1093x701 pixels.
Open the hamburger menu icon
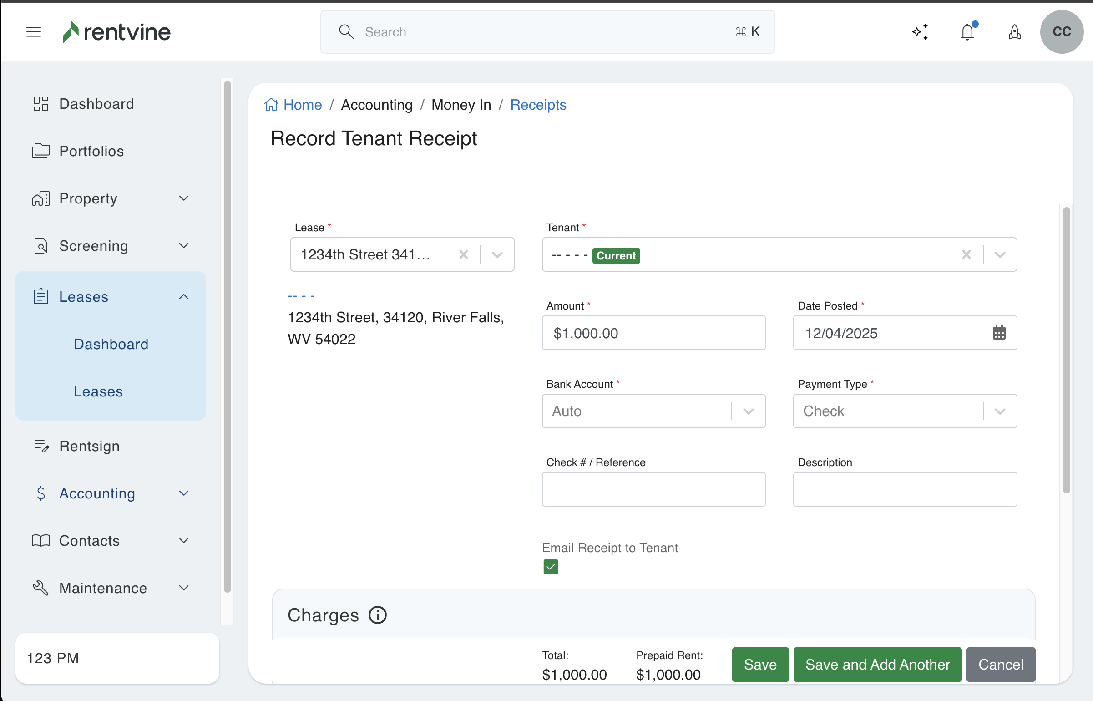[x=34, y=32]
